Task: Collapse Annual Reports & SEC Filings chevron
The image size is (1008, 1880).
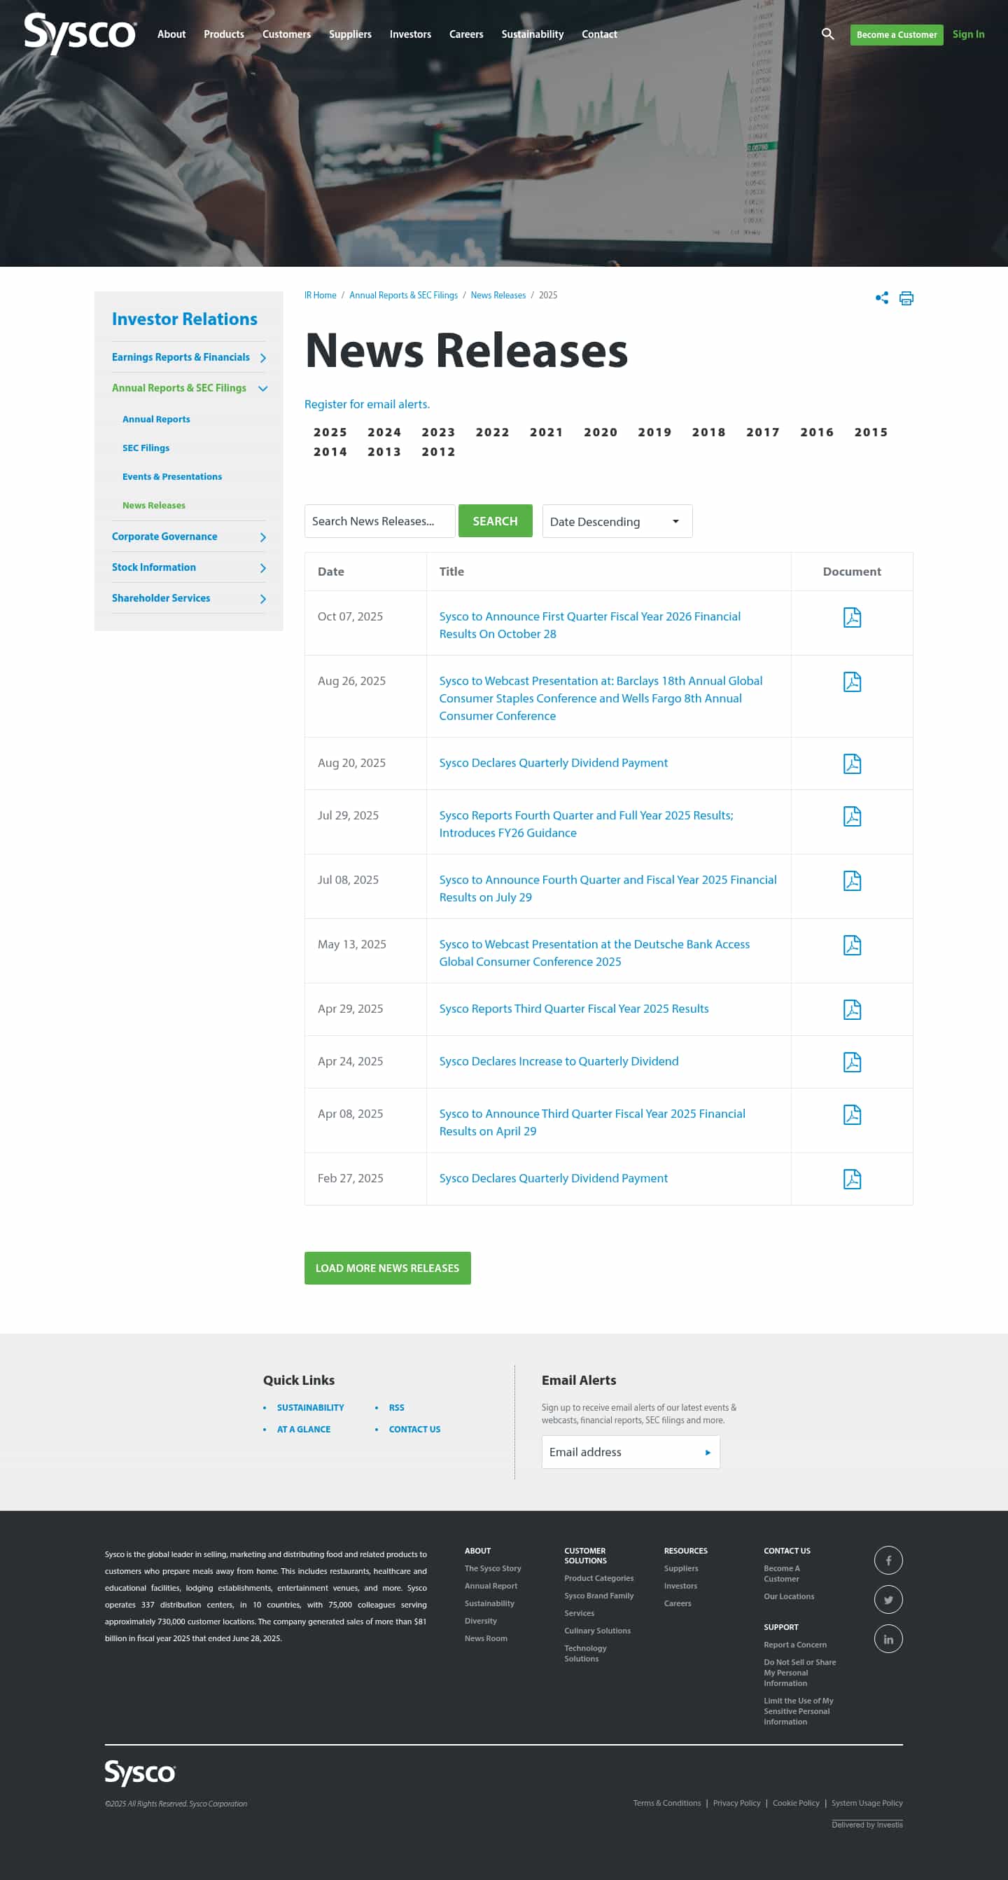Action: click(x=262, y=388)
